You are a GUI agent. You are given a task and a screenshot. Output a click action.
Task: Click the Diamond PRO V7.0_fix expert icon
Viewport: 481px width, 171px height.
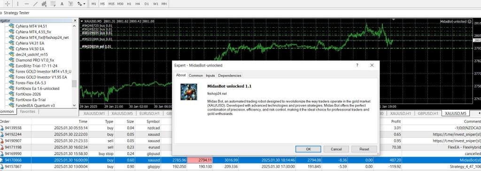12,60
